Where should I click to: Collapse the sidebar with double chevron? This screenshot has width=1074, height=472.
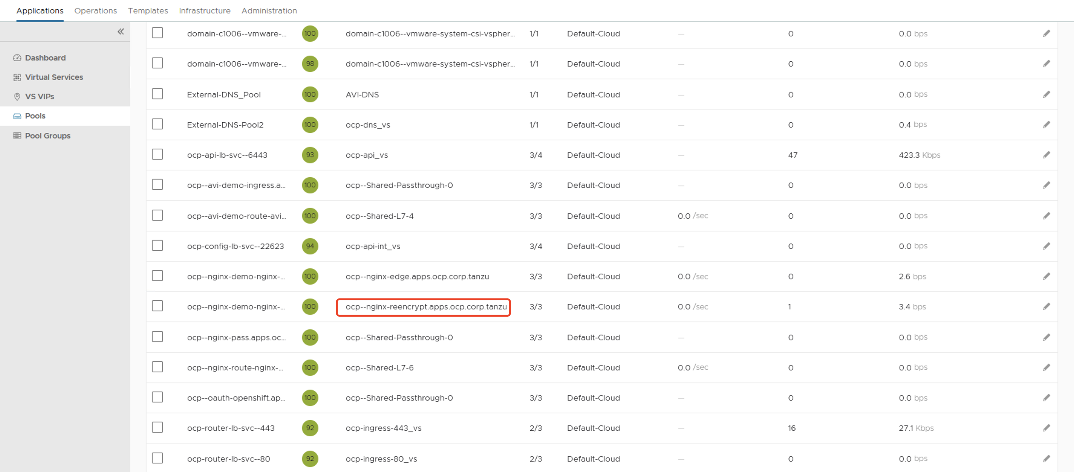(120, 32)
